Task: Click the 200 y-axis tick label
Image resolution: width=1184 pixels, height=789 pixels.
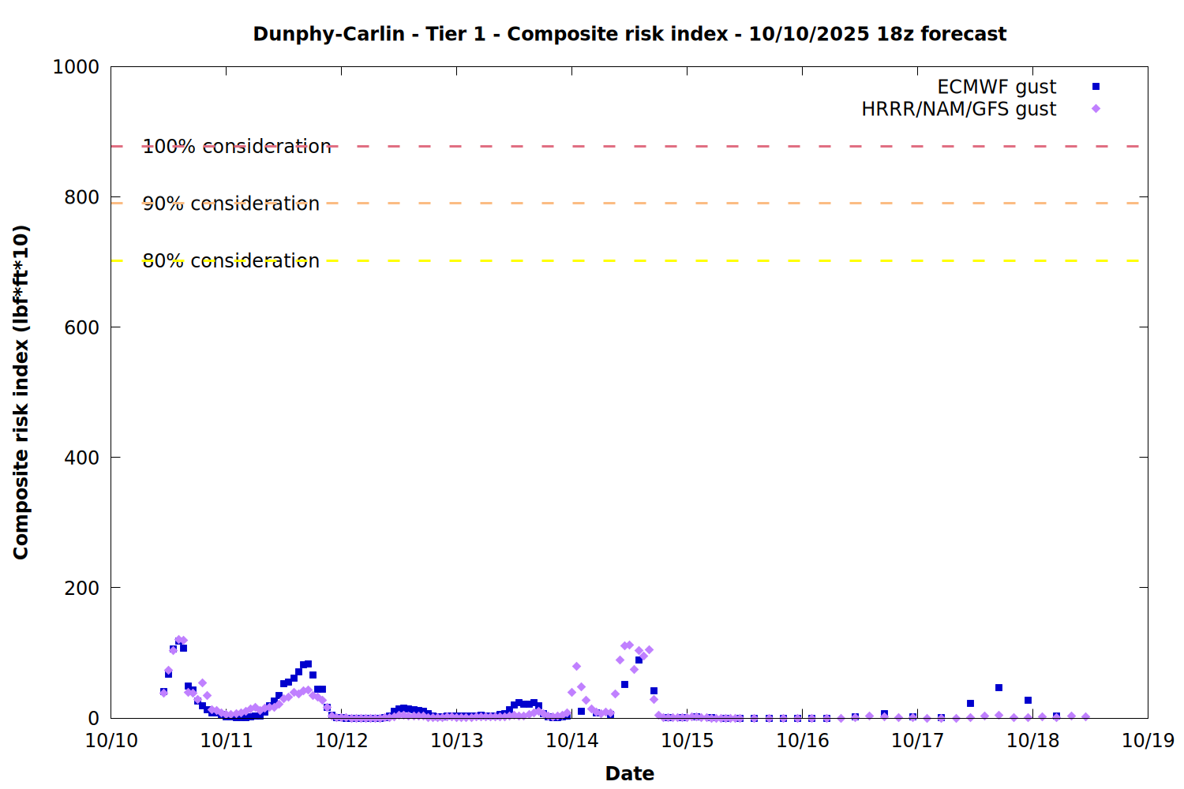Action: point(82,588)
